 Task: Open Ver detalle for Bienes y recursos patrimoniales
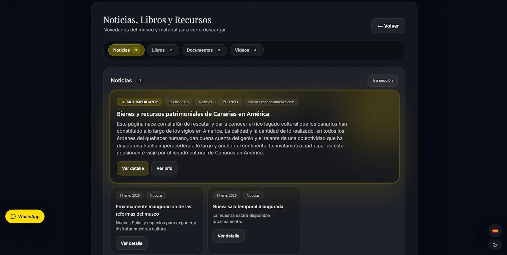point(133,168)
